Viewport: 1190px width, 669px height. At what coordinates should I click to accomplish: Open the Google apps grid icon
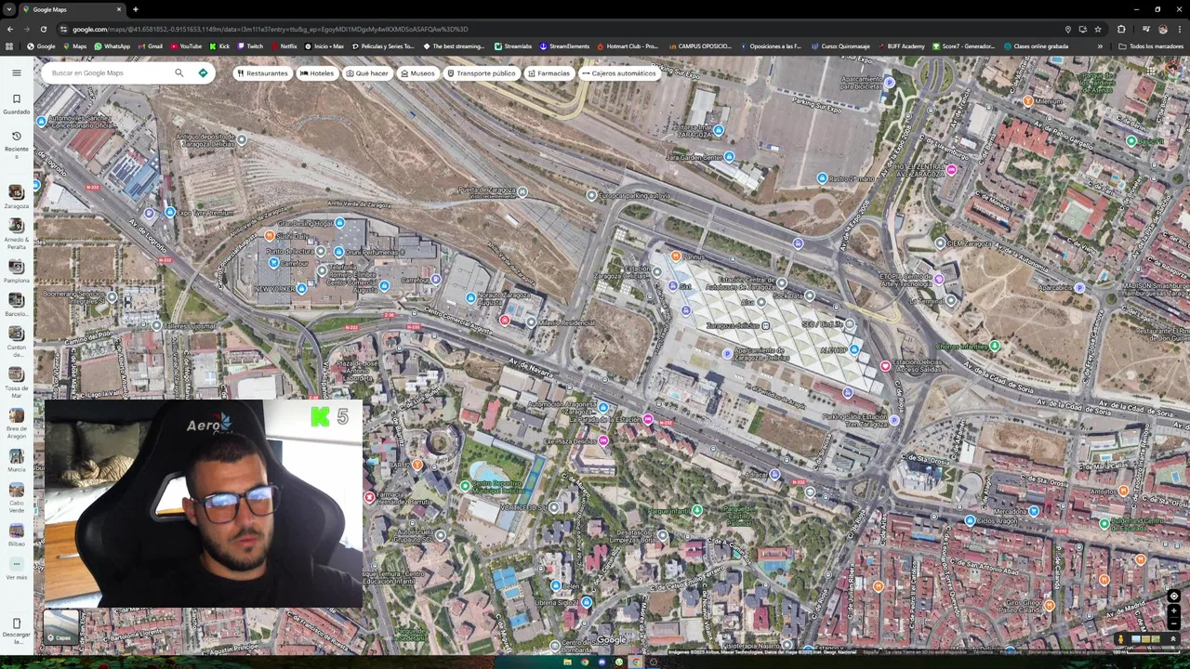[1150, 72]
